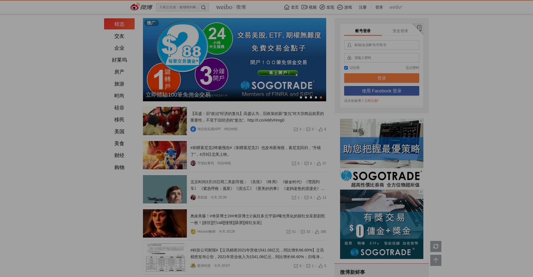Select the third carousel dot on banner
The image size is (533, 277).
[311, 97]
